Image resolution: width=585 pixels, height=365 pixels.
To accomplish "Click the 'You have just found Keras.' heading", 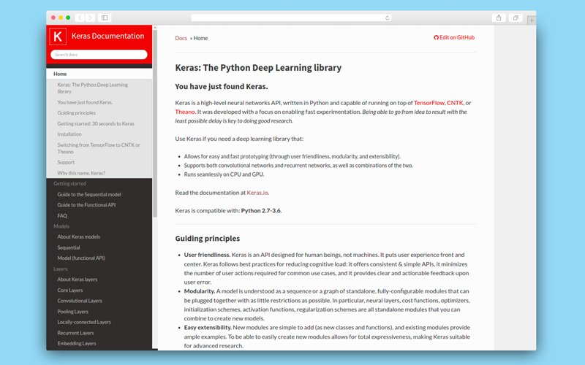I will click(x=222, y=86).
